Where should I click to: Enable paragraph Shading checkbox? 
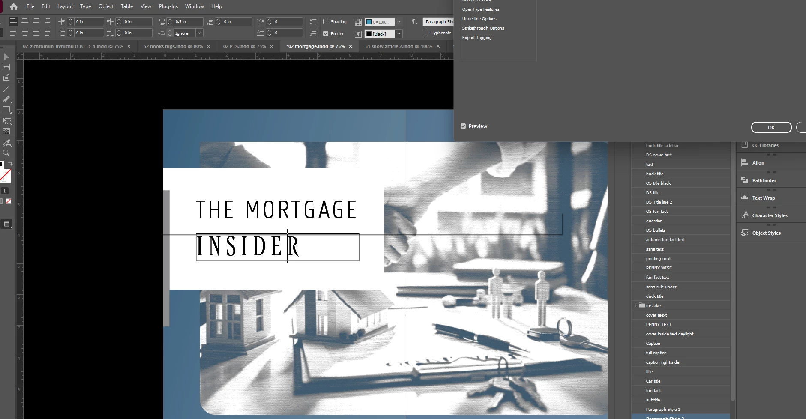pyautogui.click(x=326, y=21)
